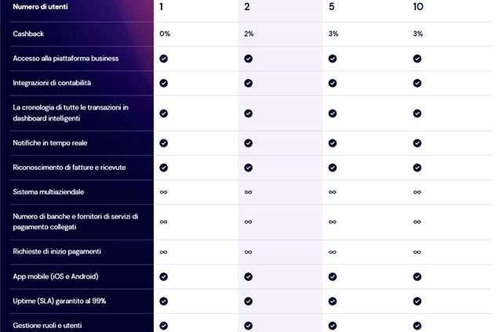Click Uptime (SLA) checkmark in 10-user column
The image size is (502, 332).
pyautogui.click(x=417, y=301)
